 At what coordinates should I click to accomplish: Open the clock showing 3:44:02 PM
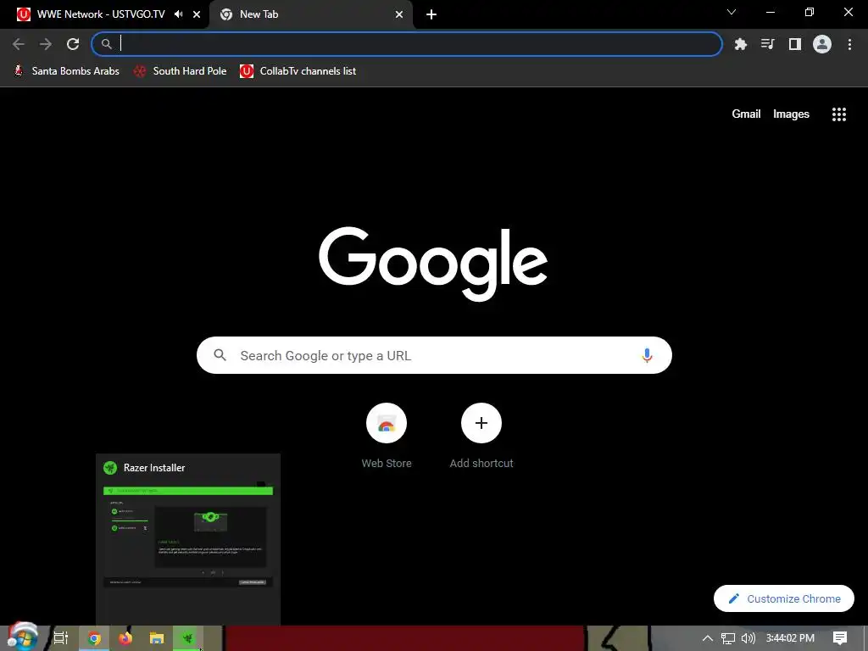click(790, 638)
